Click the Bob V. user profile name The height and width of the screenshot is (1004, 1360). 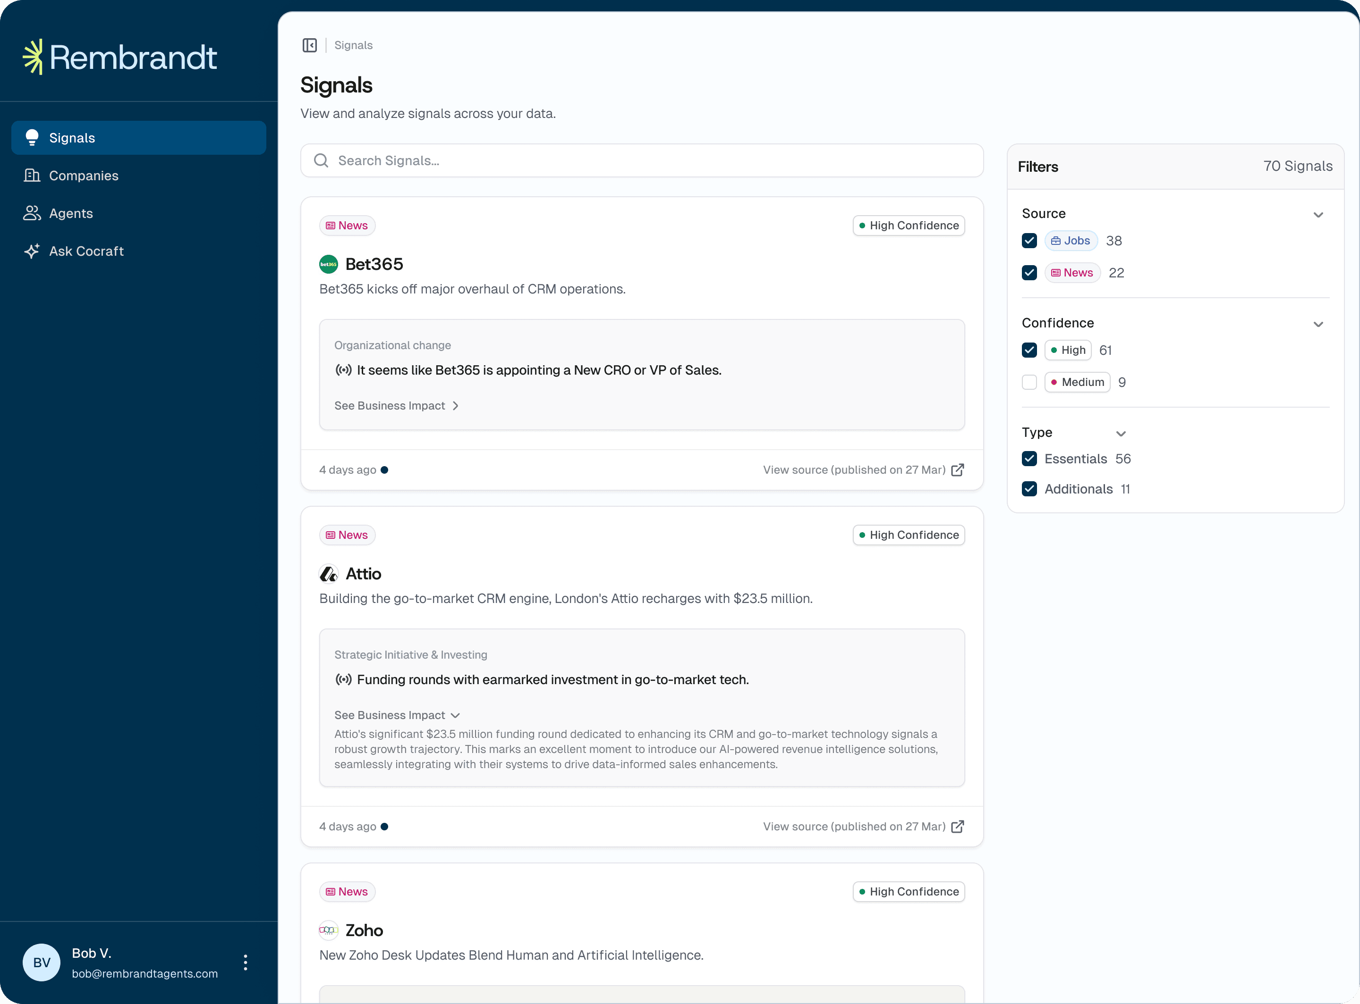pyautogui.click(x=92, y=953)
